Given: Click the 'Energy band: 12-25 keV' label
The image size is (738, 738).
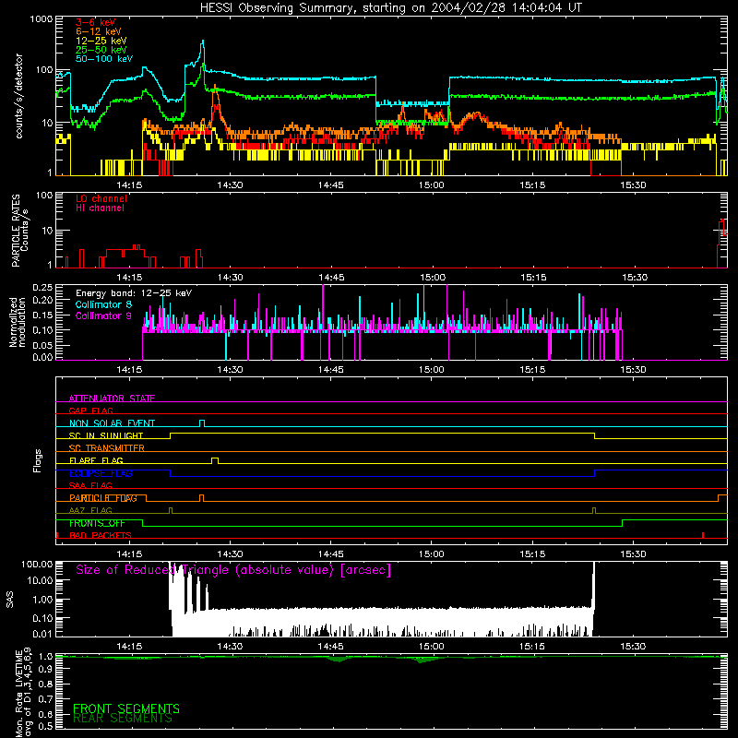Looking at the screenshot, I should tap(134, 293).
